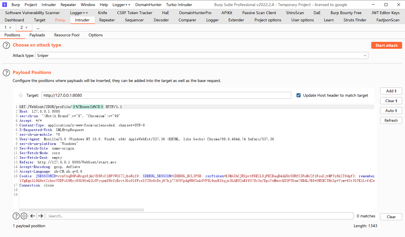Open search help question mark icon
The height and width of the screenshot is (237, 405).
click(x=16, y=216)
